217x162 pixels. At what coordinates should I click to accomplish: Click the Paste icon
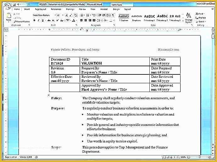click(8, 16)
